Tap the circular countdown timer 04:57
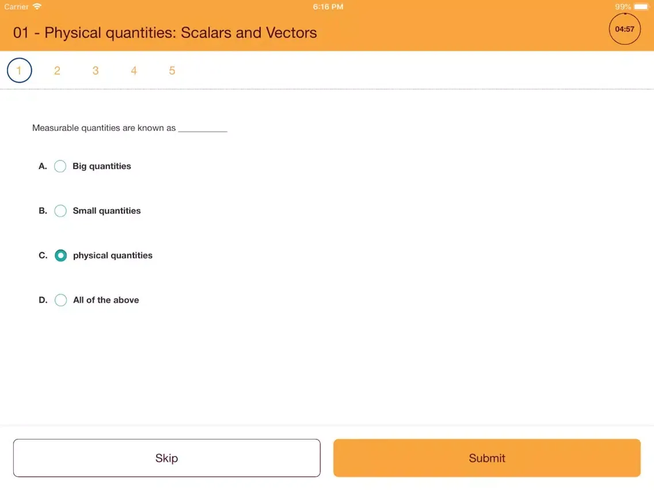 [625, 29]
